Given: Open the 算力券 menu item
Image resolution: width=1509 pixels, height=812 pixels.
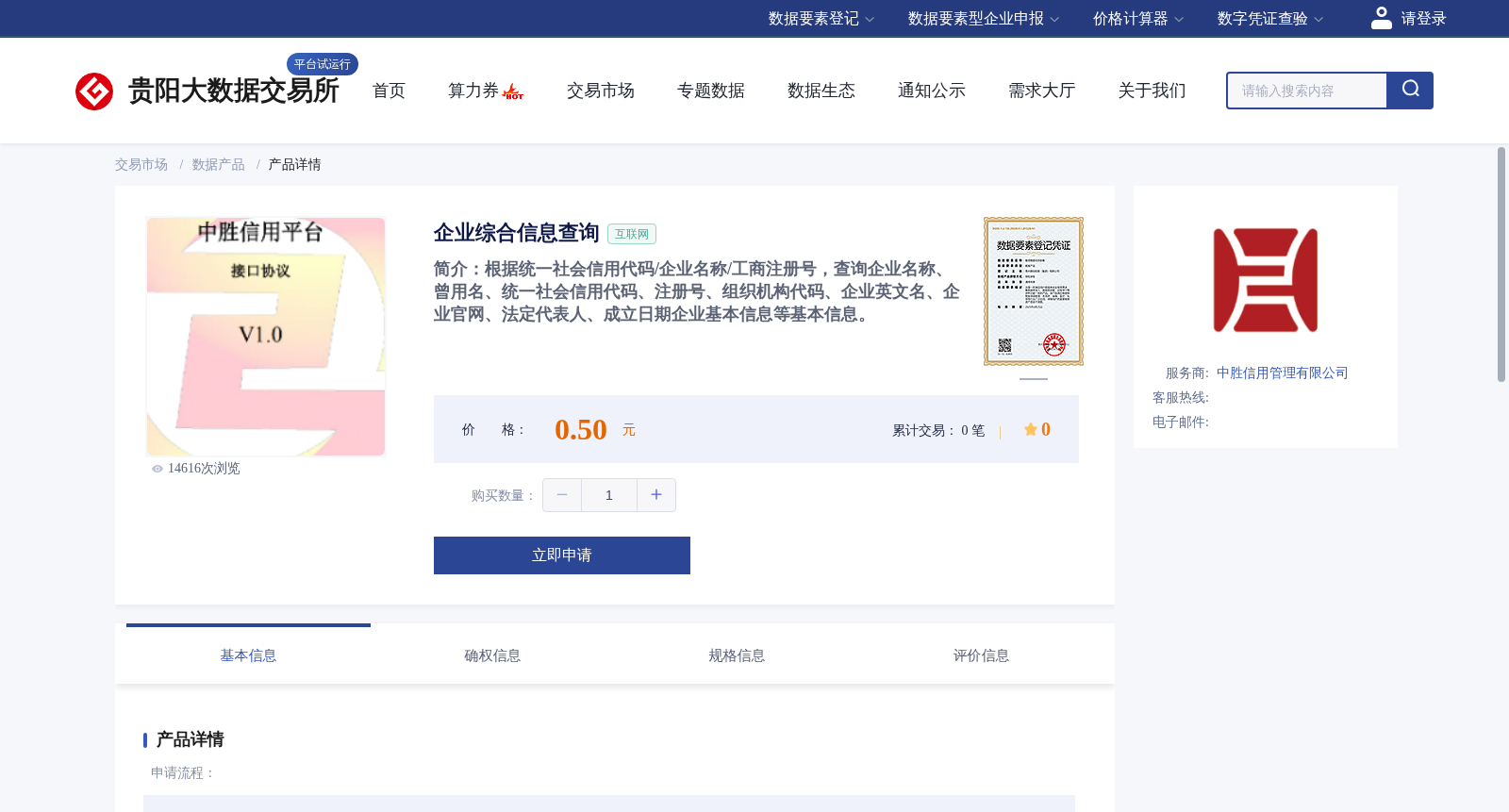Looking at the screenshot, I should (x=473, y=91).
